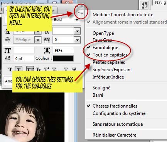Click the horizontal scale field showing 98%

click(x=63, y=50)
